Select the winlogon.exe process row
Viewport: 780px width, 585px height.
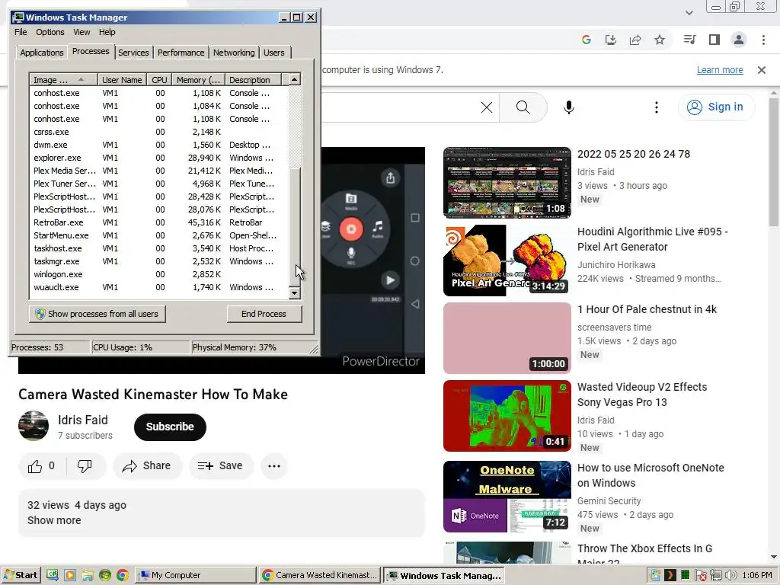coord(158,274)
